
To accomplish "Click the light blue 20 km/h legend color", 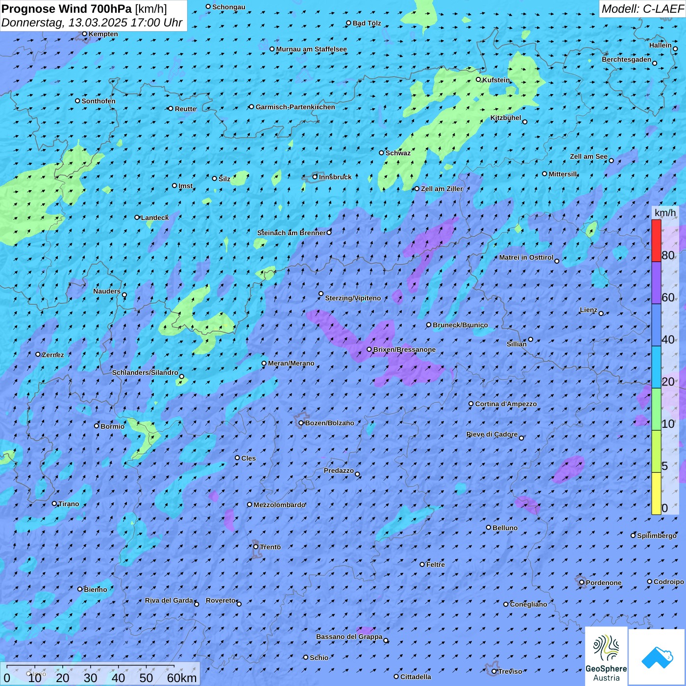I will coord(656,367).
